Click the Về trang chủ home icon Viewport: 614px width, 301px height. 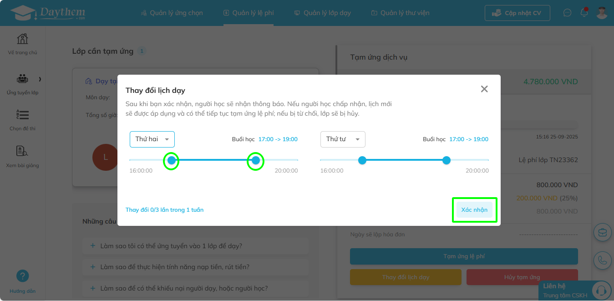tap(22, 40)
